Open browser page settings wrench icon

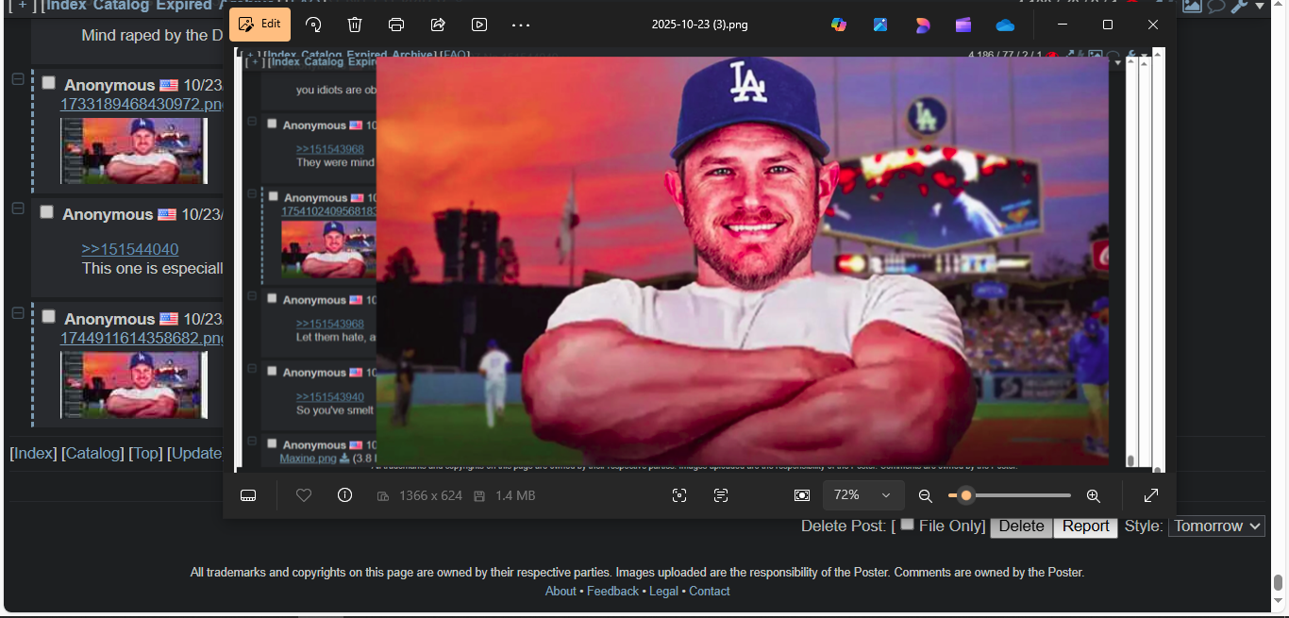point(1239,6)
